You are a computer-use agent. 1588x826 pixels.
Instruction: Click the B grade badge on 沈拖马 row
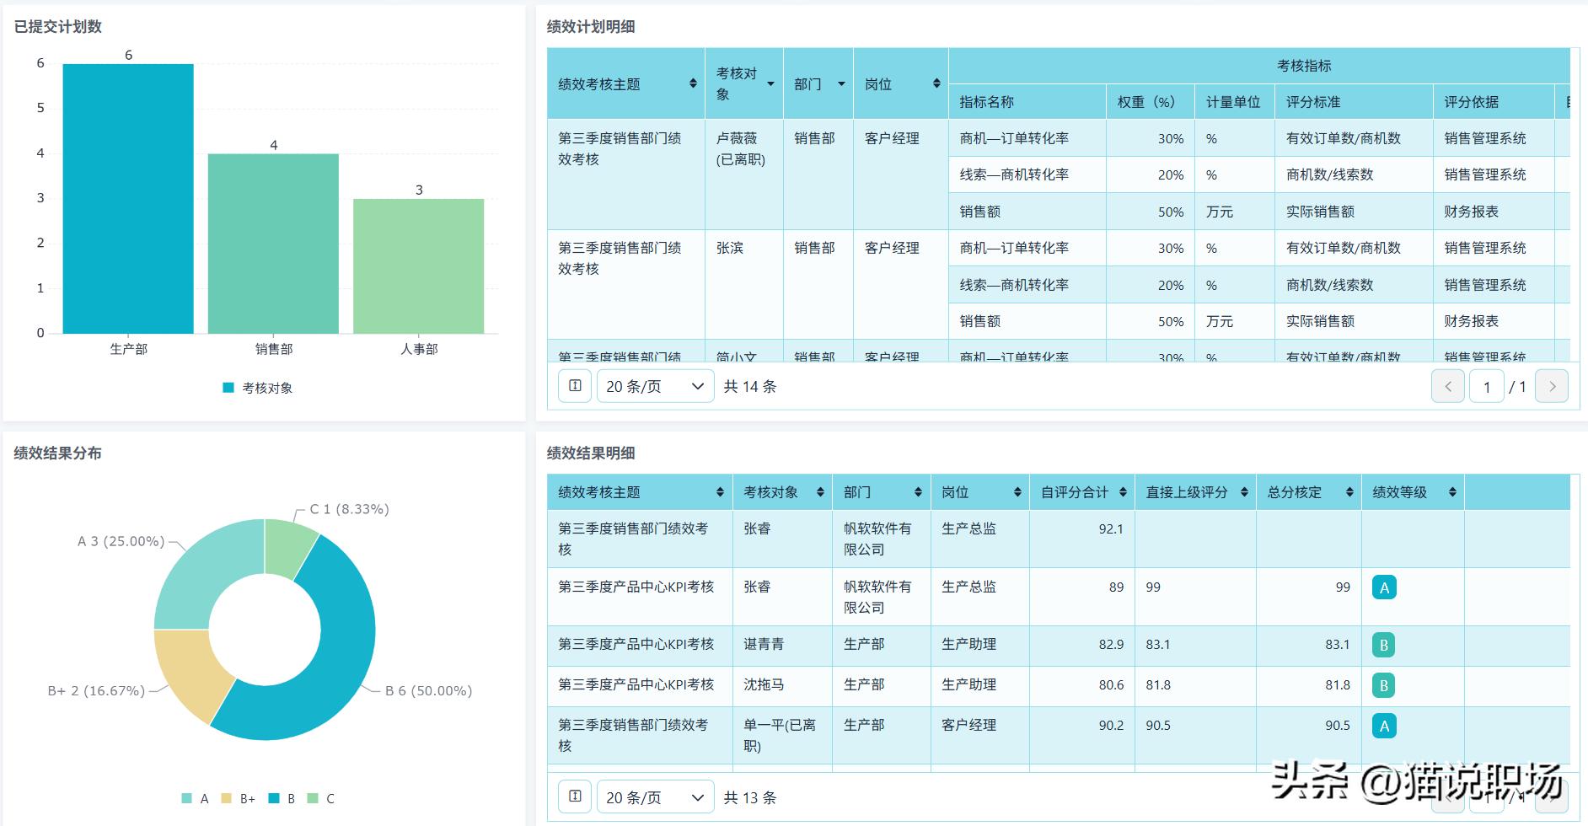1382,685
